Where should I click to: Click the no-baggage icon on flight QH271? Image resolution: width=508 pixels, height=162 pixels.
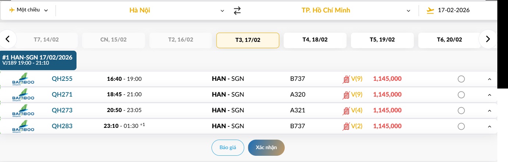point(346,95)
